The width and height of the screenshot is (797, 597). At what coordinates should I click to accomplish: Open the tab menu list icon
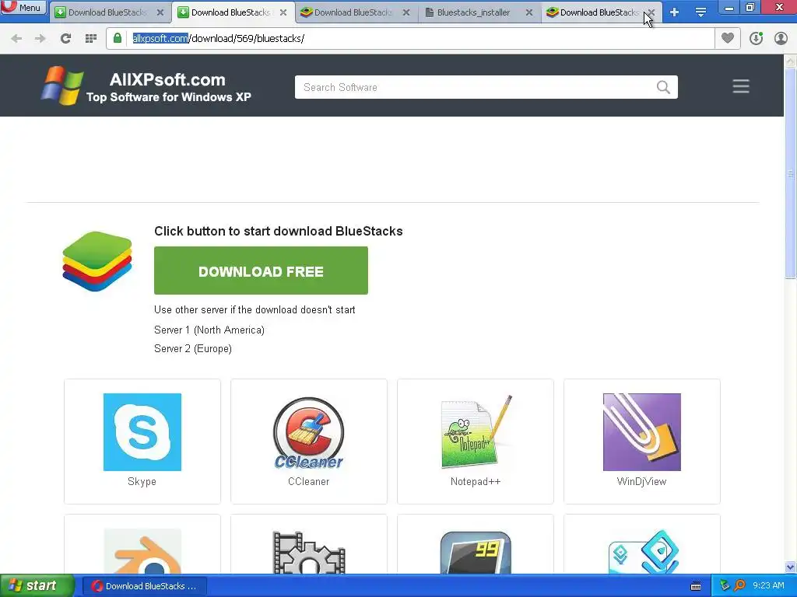(x=700, y=12)
